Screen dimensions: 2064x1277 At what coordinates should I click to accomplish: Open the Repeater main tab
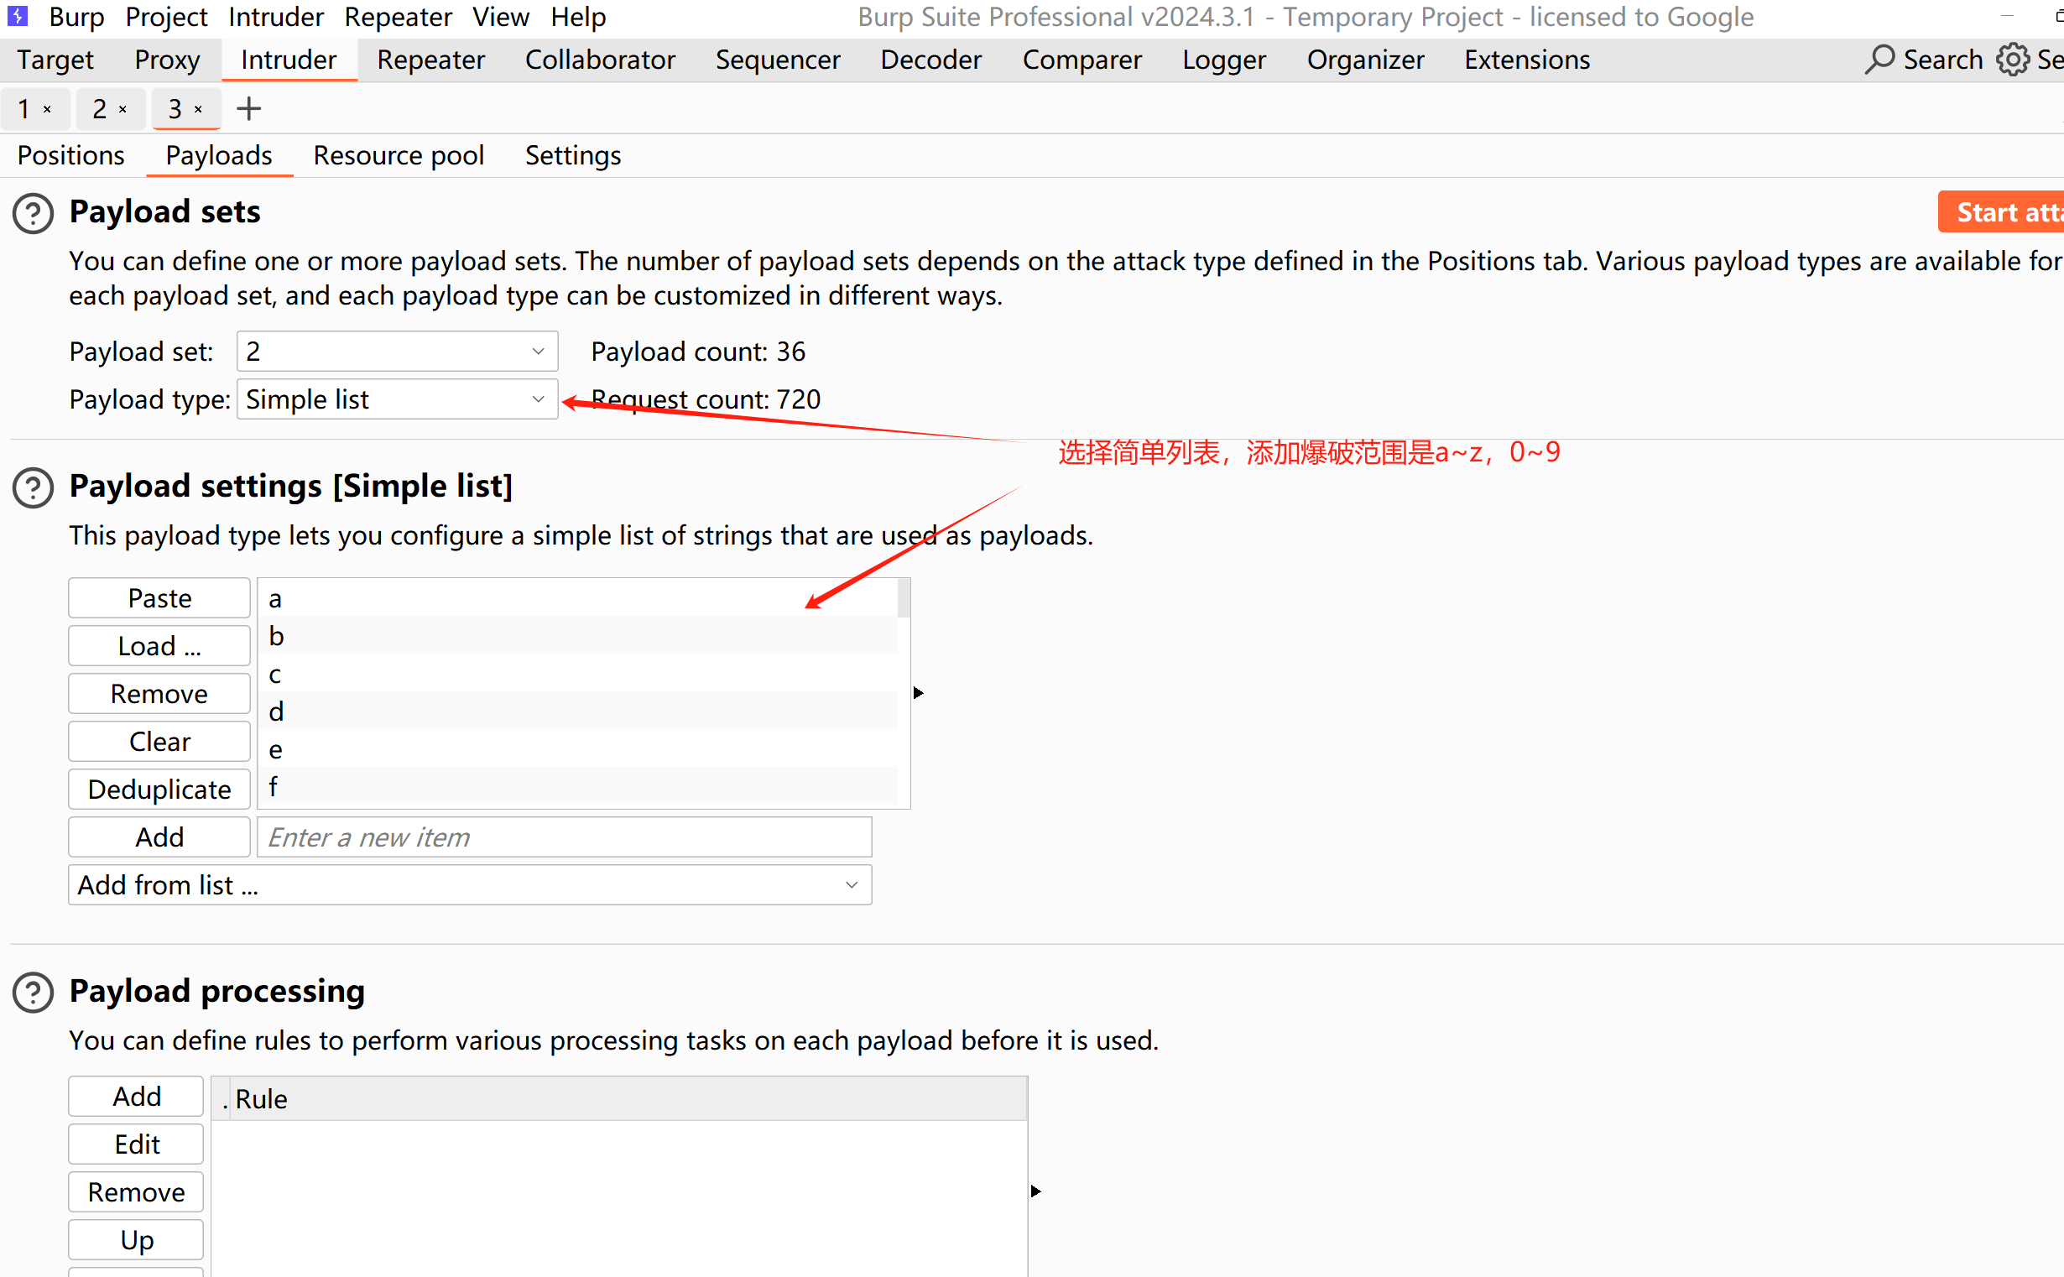click(x=430, y=60)
